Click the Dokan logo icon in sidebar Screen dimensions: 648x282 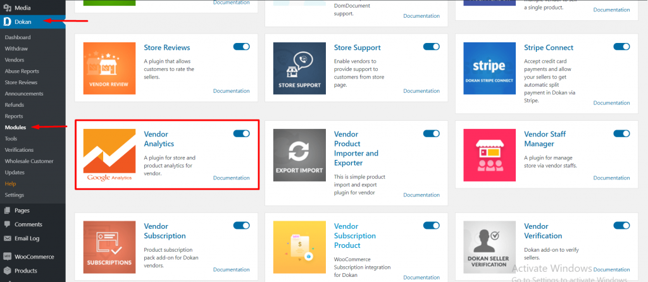tap(7, 21)
